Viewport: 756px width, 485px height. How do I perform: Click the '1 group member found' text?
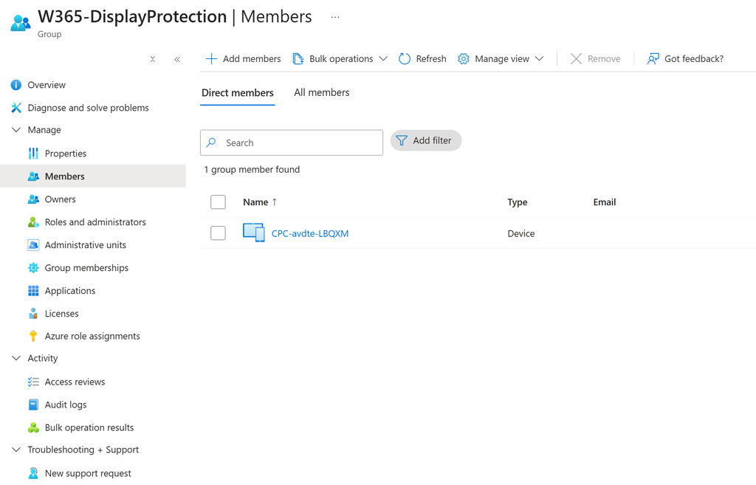[x=252, y=170]
